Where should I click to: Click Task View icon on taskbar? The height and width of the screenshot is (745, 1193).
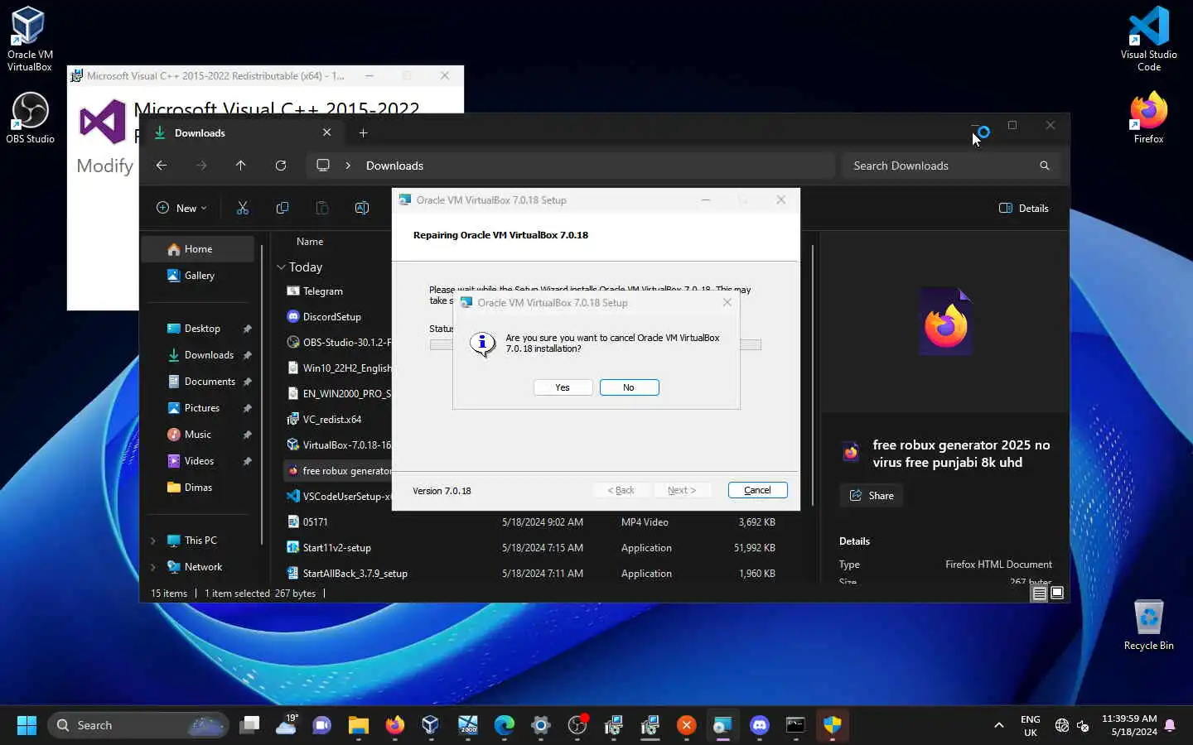[249, 725]
